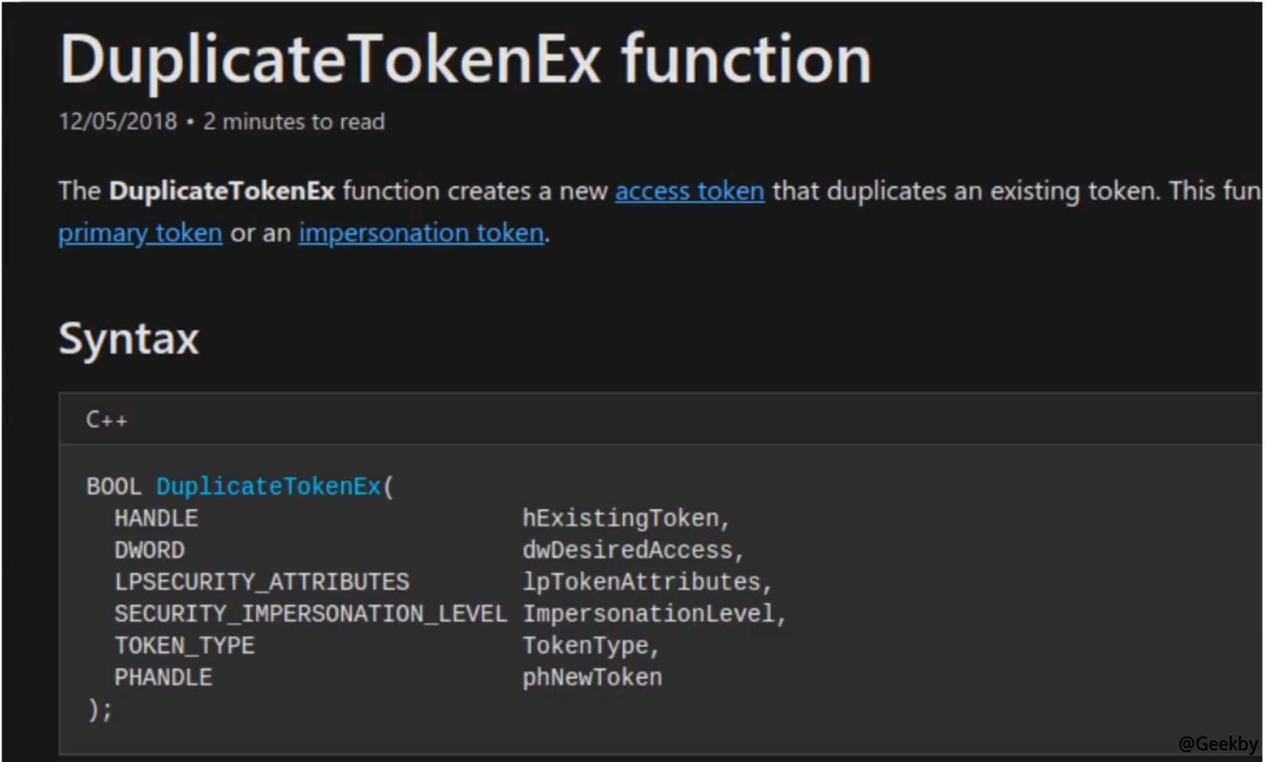Click the 12/05/2018 publish date
The image size is (1266, 762).
click(x=118, y=122)
